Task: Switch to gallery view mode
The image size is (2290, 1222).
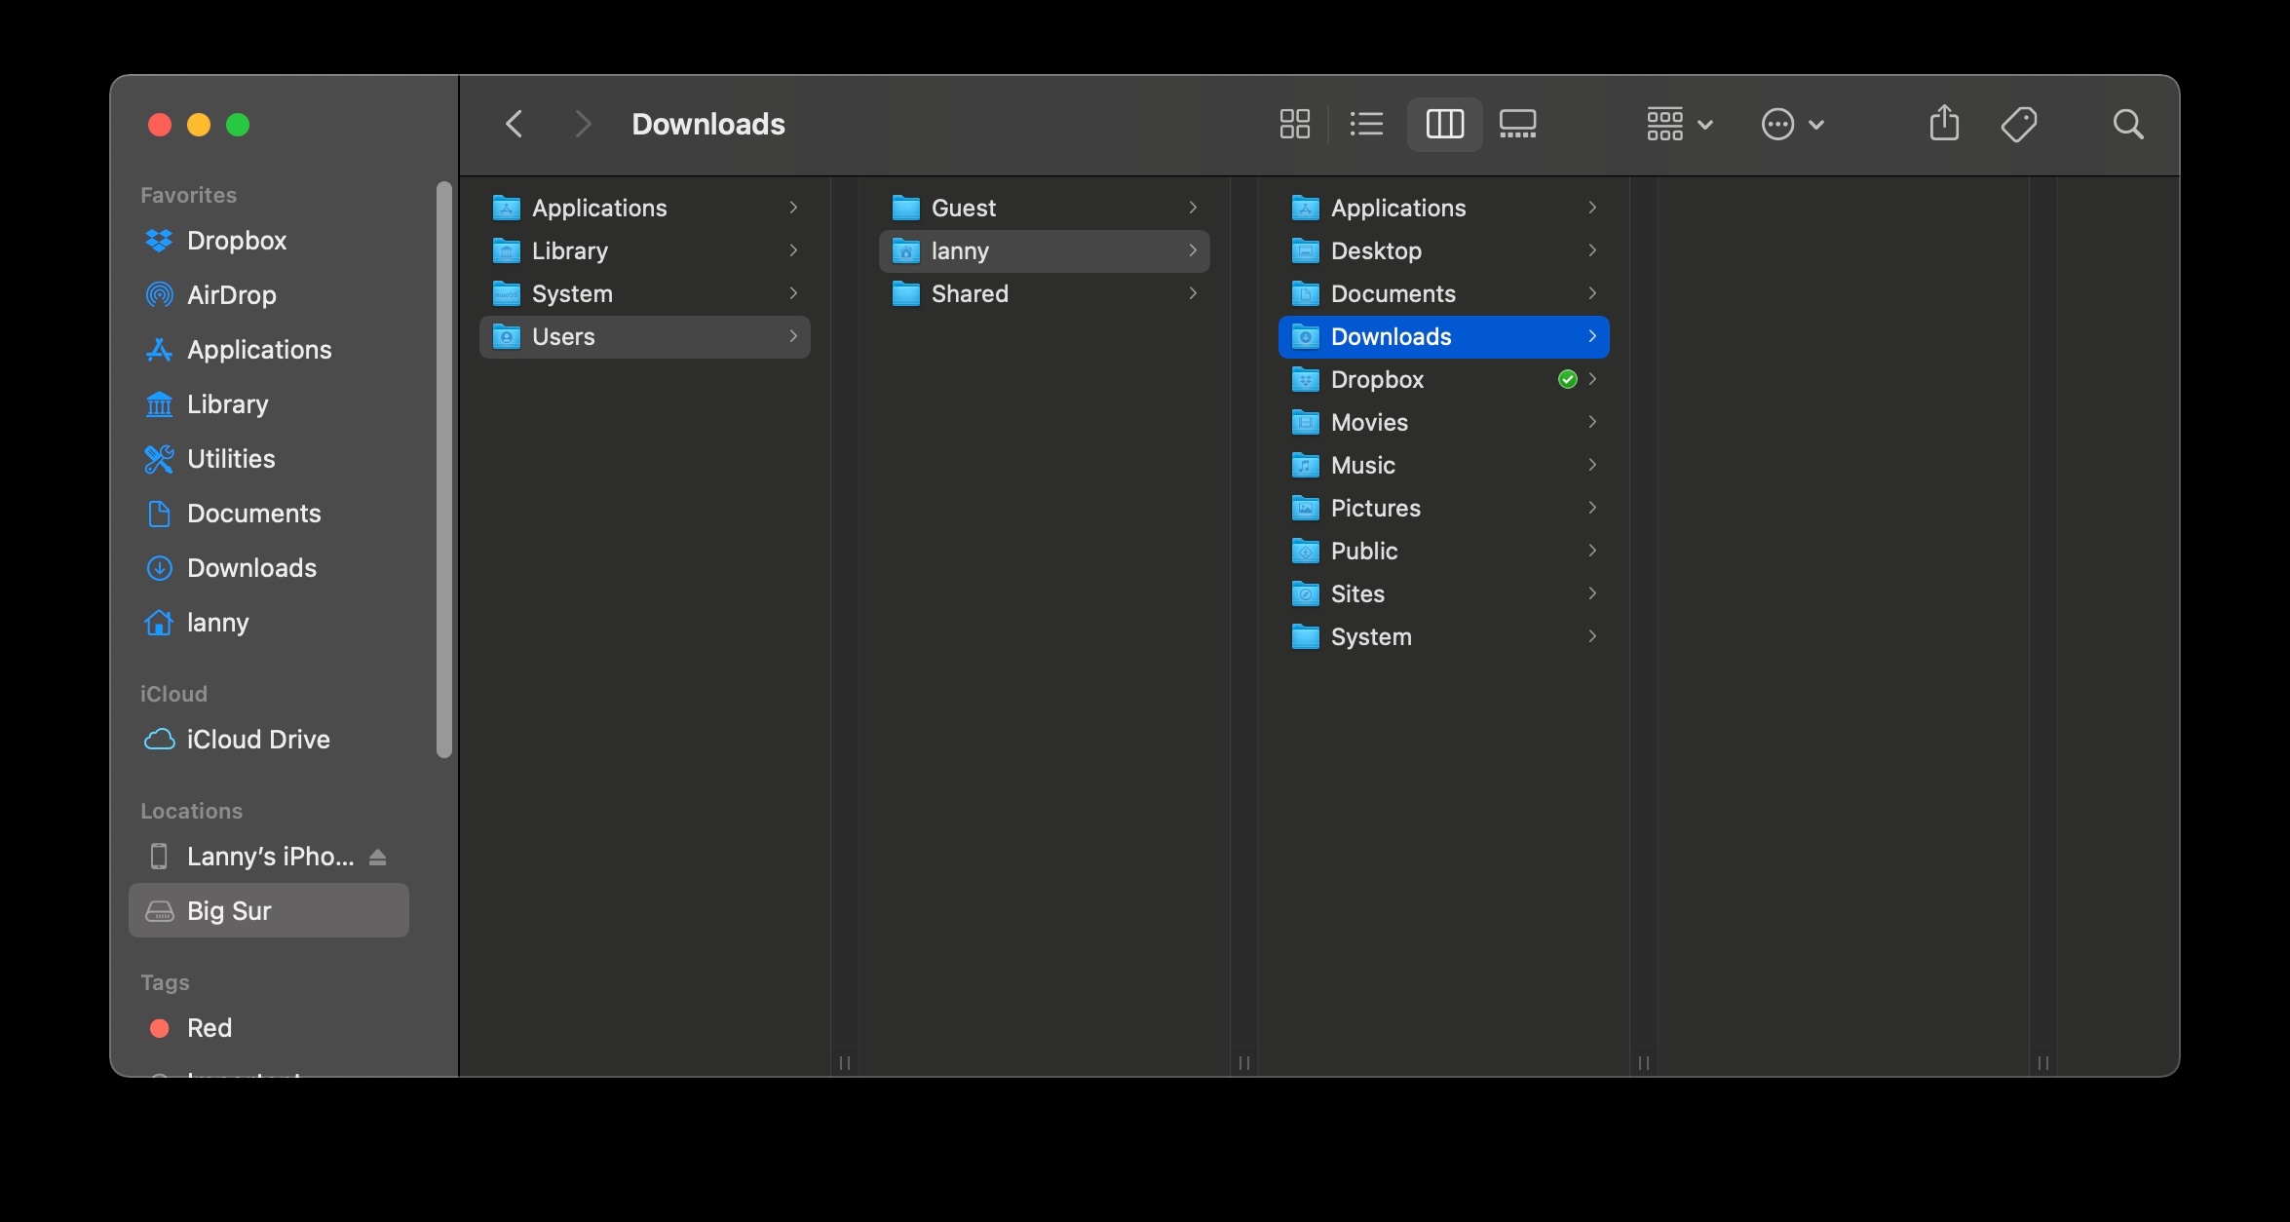Action: pos(1517,124)
